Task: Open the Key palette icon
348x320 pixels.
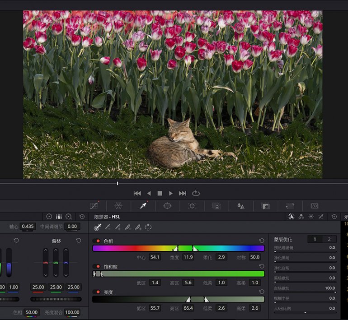Action: [x=265, y=206]
